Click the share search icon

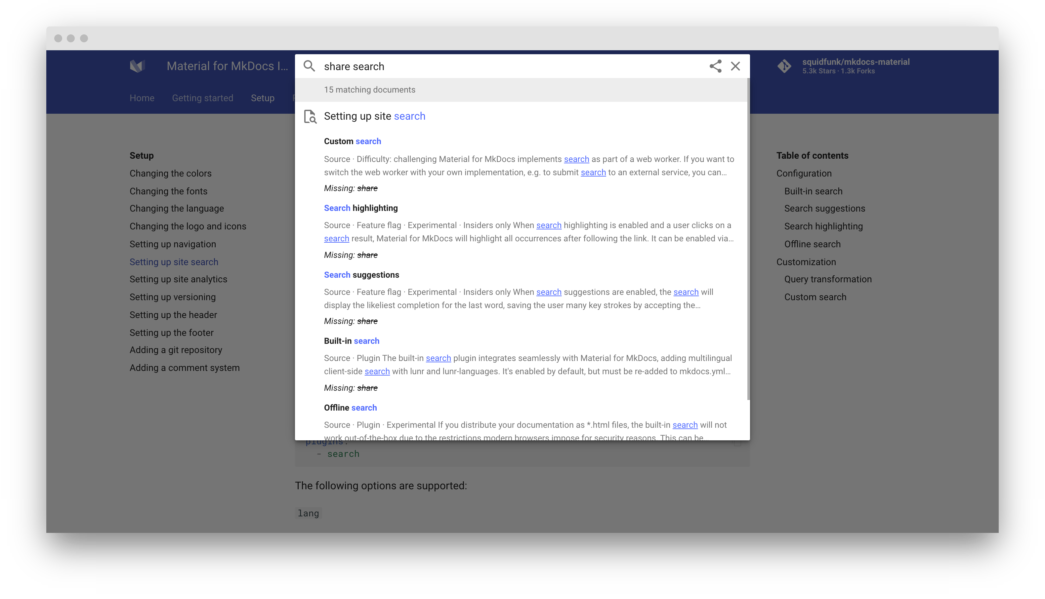(716, 66)
